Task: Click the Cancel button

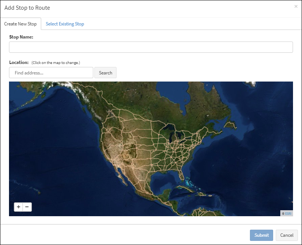Action: tap(286, 235)
